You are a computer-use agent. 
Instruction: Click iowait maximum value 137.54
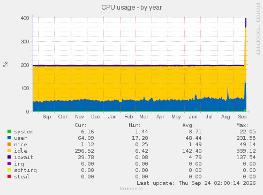[x=246, y=157]
